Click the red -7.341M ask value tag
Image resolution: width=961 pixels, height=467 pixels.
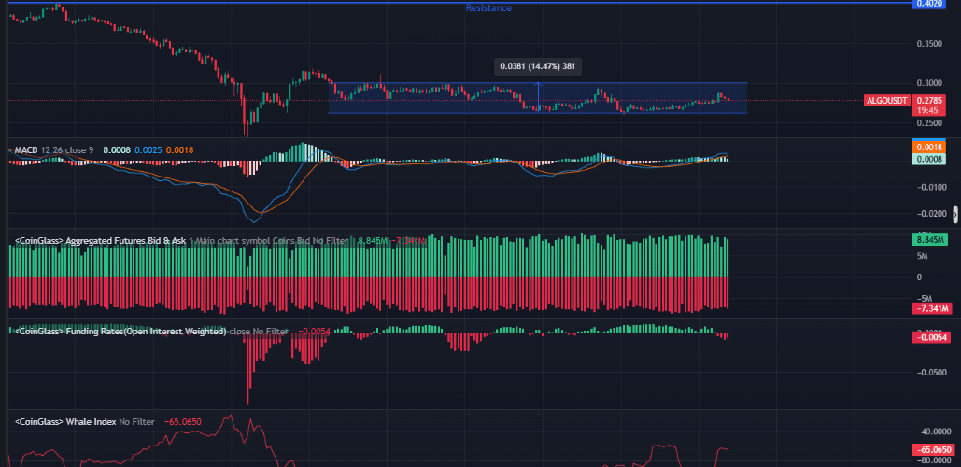tap(928, 308)
